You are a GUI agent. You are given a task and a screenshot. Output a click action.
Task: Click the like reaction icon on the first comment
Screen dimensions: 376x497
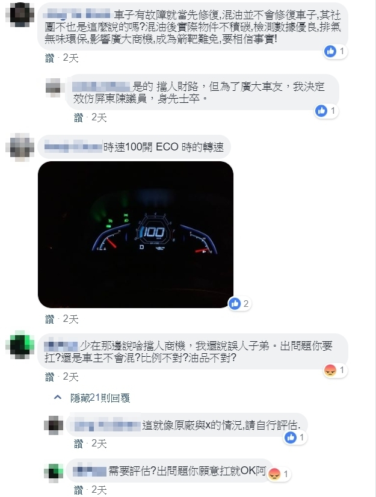coord(330,51)
